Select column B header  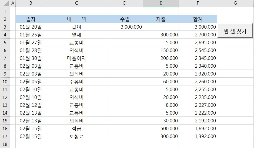pos(31,3)
